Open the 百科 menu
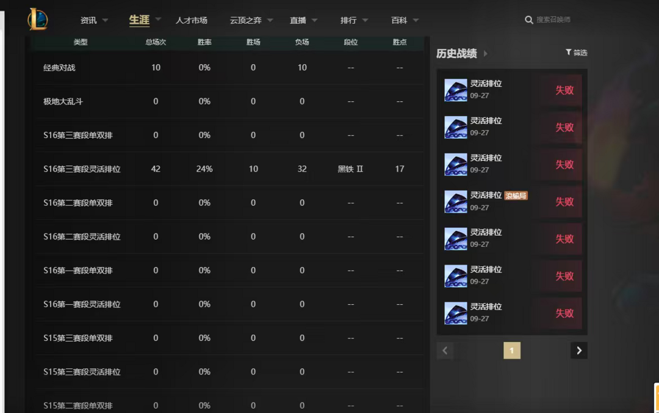This screenshot has height=413, width=659. coord(399,20)
